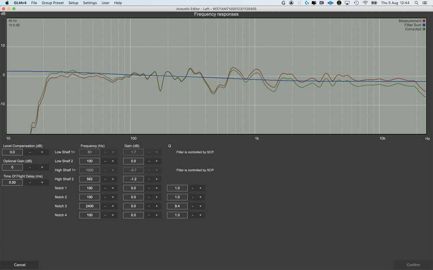This screenshot has width=433, height=270.
Task: Click the blue Filter Sum legend swatch
Action: point(424,25)
